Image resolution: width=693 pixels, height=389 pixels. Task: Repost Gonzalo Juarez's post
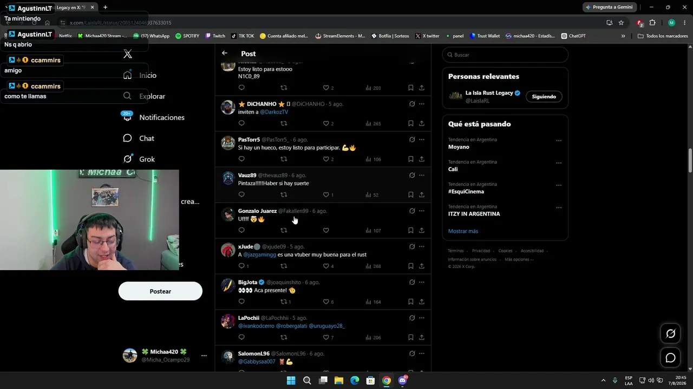pyautogui.click(x=284, y=230)
